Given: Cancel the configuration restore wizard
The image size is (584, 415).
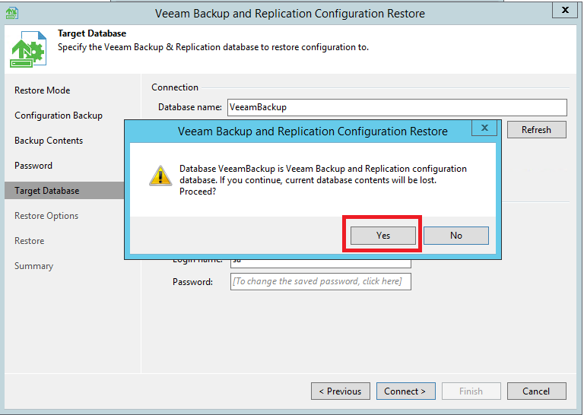Looking at the screenshot, I should 536,391.
